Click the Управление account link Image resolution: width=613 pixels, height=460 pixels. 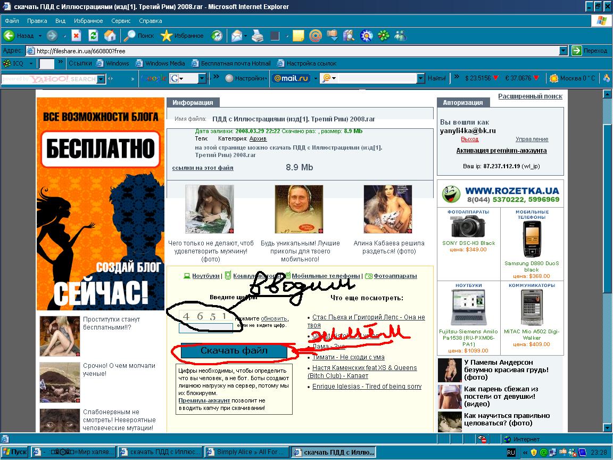click(532, 139)
